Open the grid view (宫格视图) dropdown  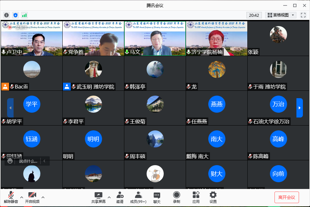coord(280,15)
